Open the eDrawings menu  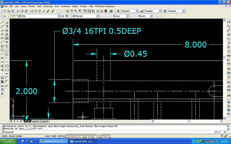tap(48, 6)
